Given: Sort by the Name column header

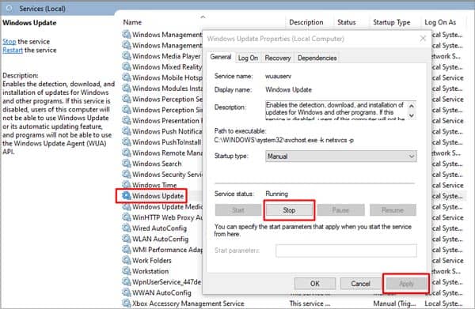Looking at the screenshot, I should pos(132,22).
